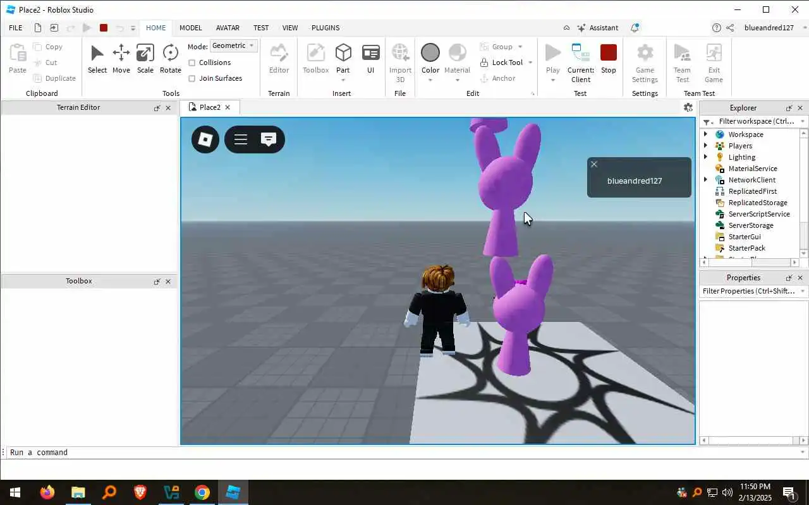Click the new file icon in quick access bar
This screenshot has width=809, height=505.
click(38, 28)
